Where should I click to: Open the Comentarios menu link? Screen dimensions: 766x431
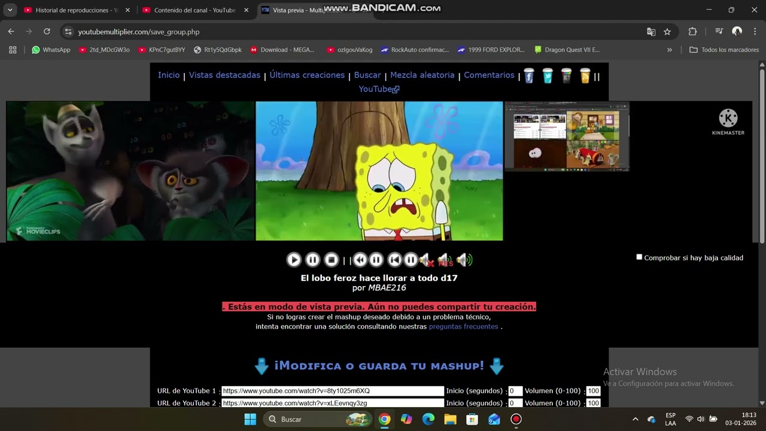pos(489,75)
